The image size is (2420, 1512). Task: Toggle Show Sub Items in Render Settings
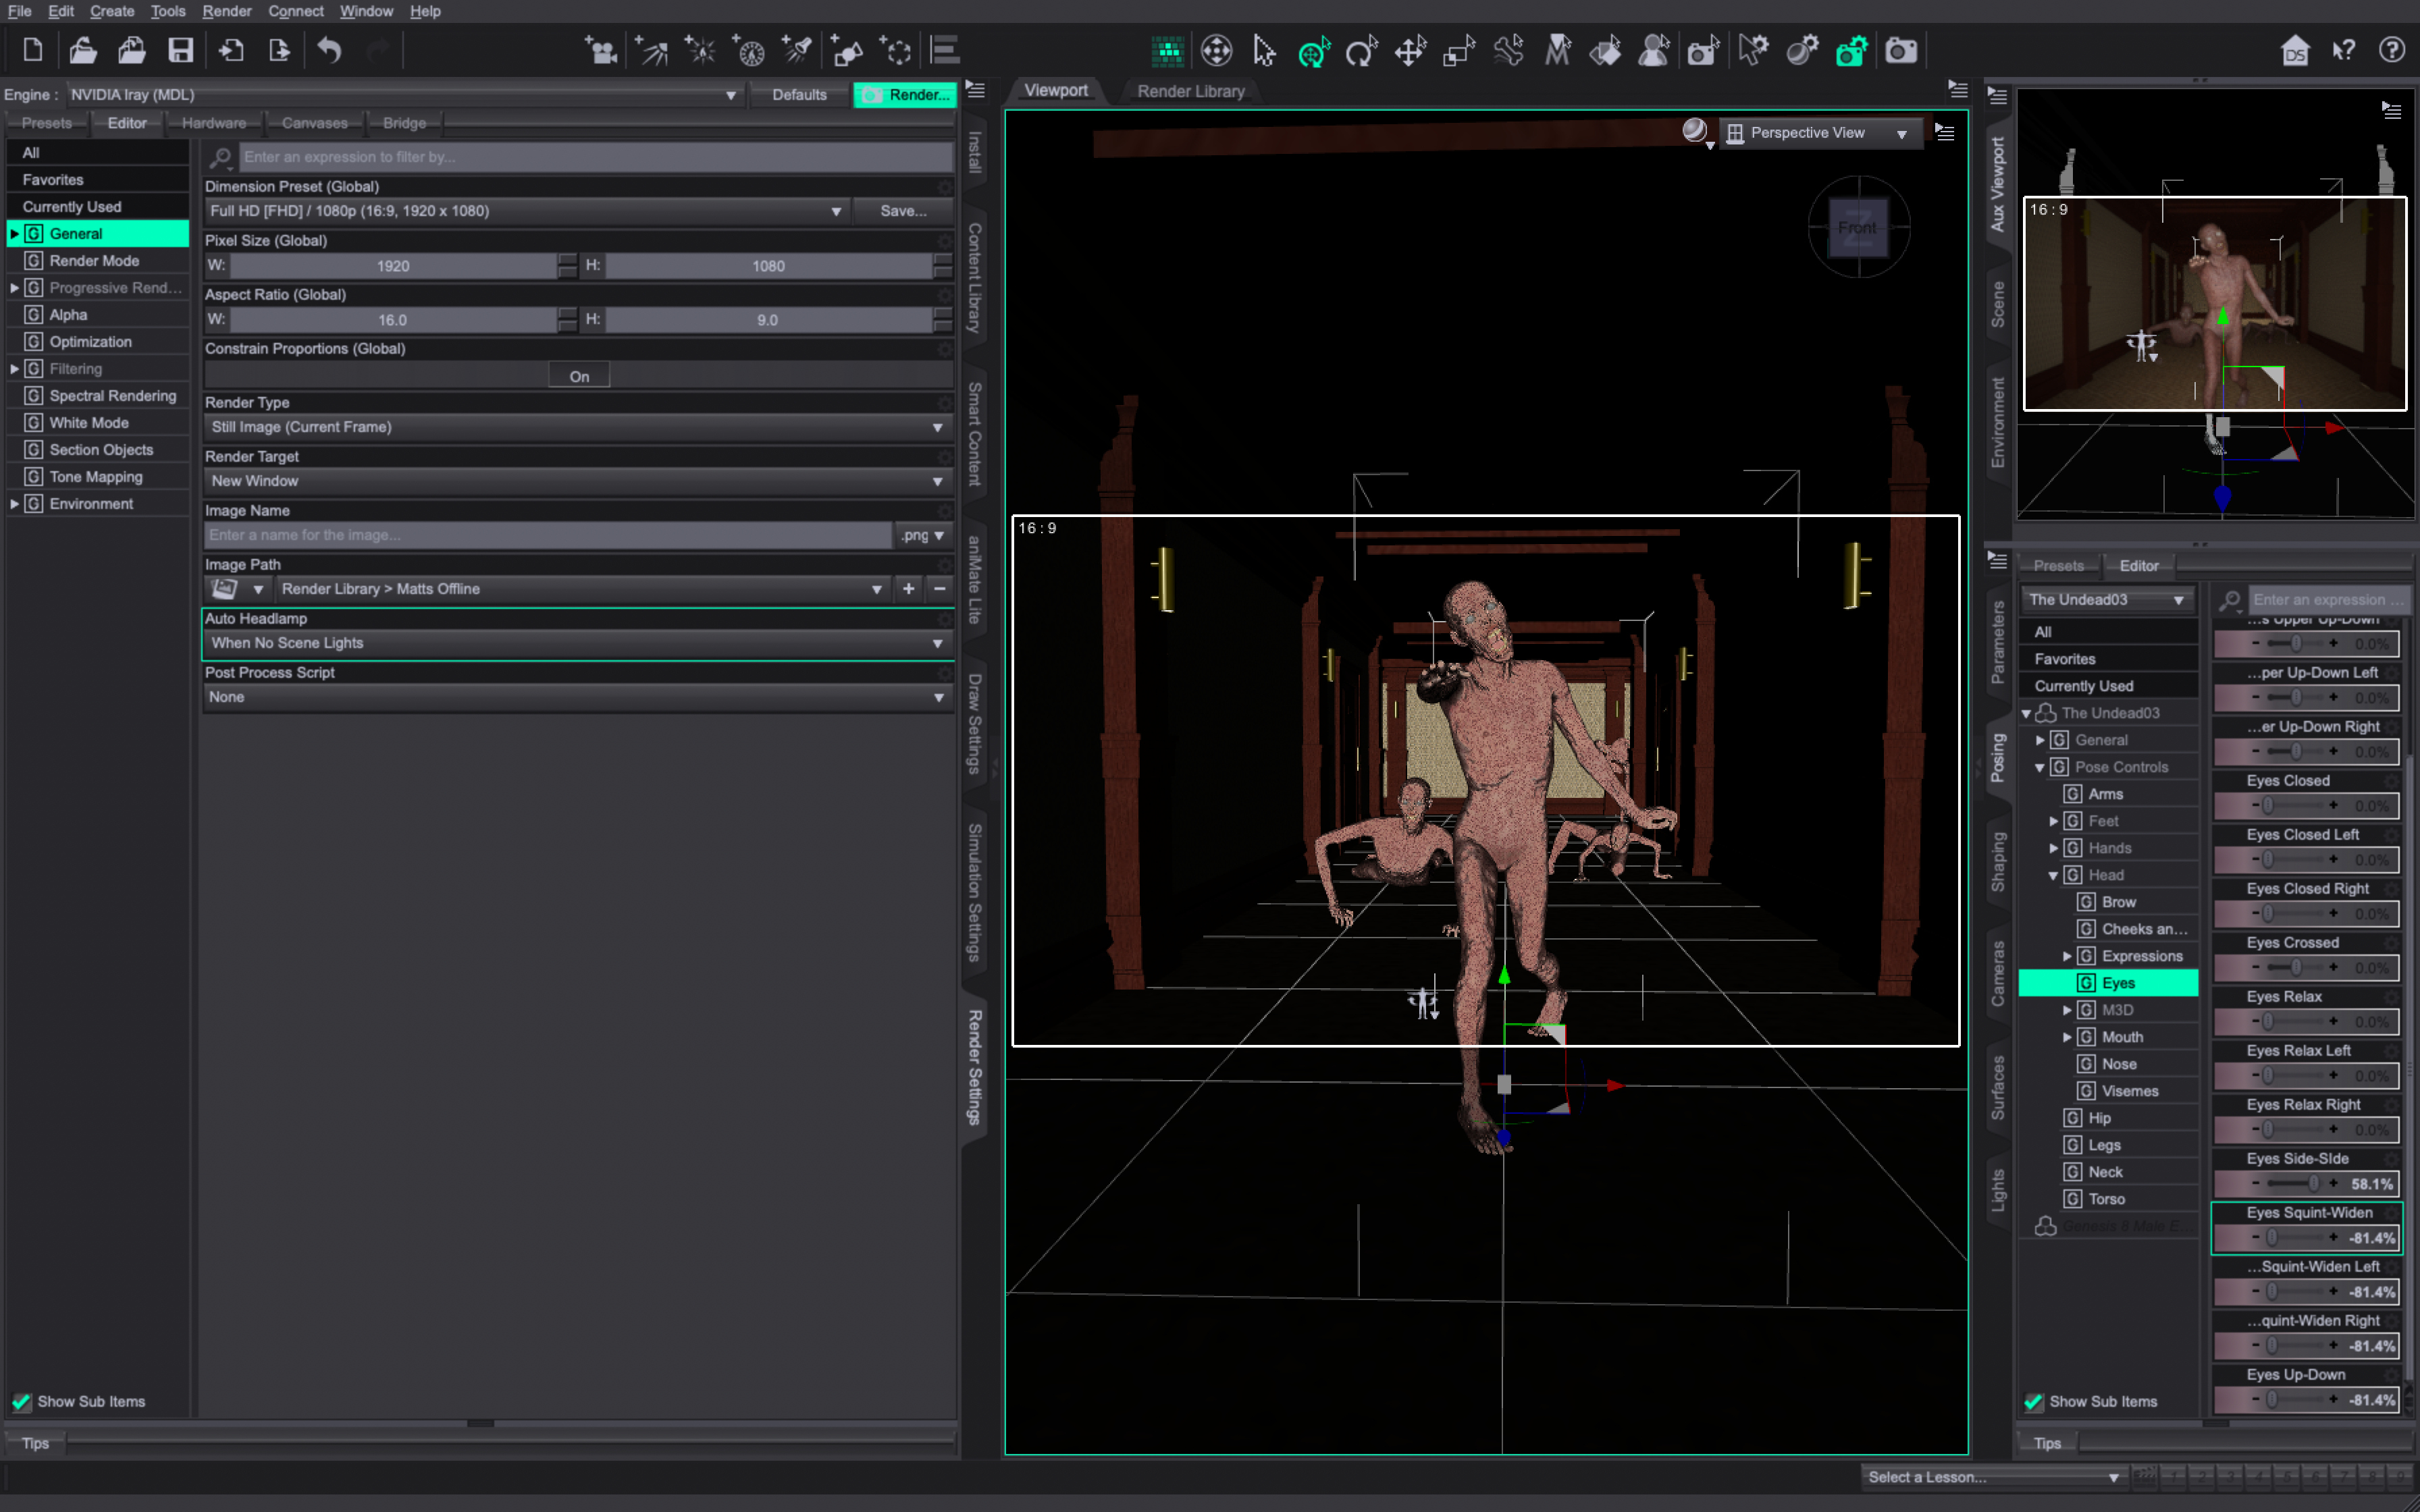21,1402
